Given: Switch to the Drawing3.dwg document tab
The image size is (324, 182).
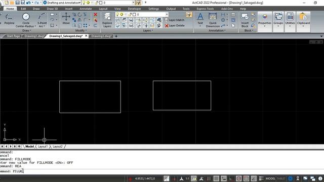Looking at the screenshot, I should coord(101,36).
